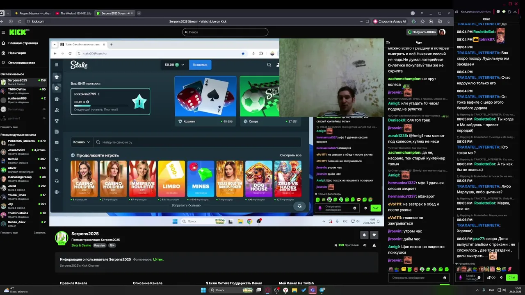
Task: Report stream via warning triangle icon
Action: click(x=374, y=245)
